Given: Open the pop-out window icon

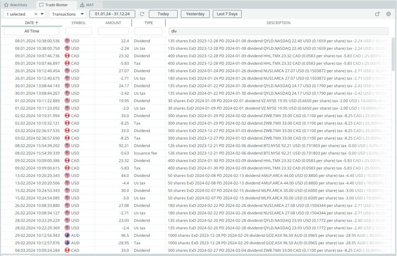Looking at the screenshot, I should click(377, 14).
